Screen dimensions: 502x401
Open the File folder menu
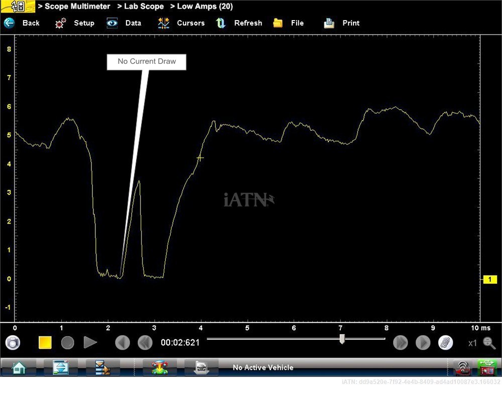click(x=278, y=23)
